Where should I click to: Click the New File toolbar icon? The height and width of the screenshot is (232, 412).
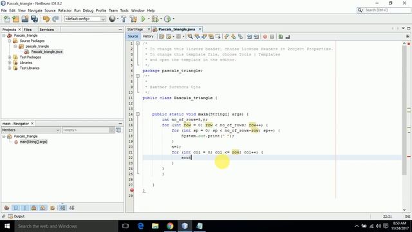[7, 19]
